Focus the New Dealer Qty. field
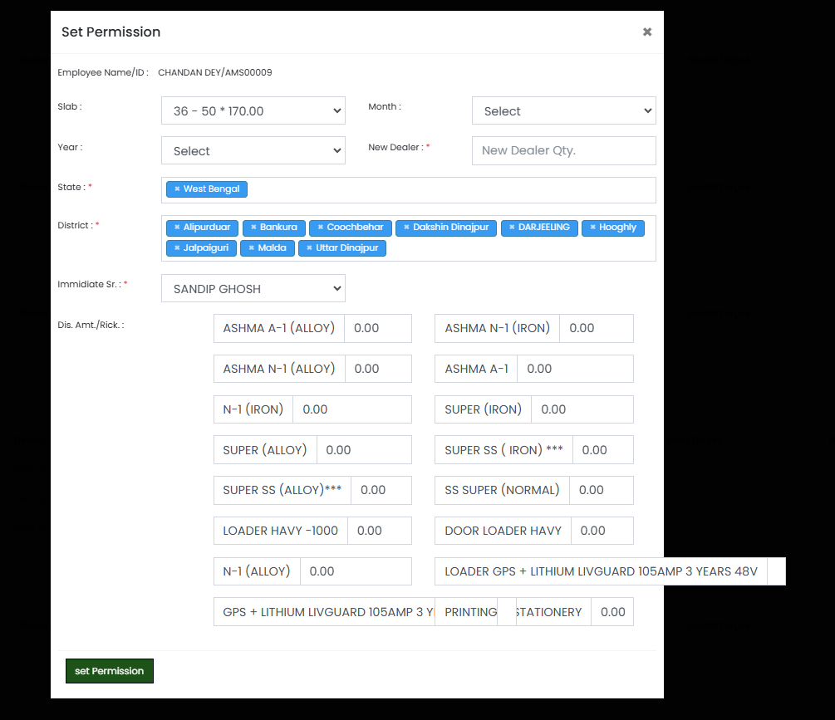Screen dimensions: 835x720 coord(563,151)
